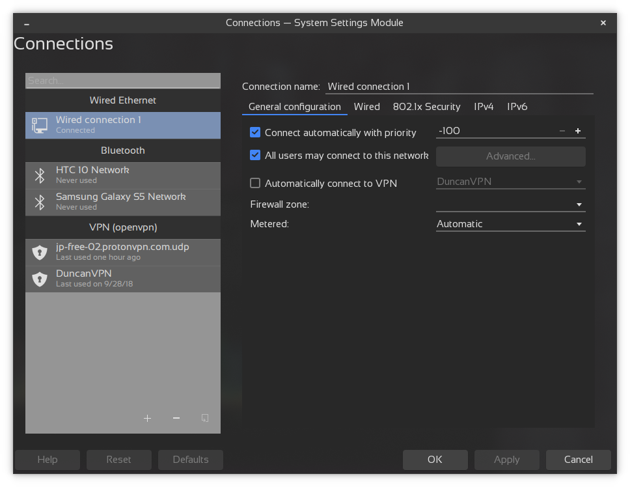The height and width of the screenshot is (487, 630).
Task: Click the export connection icon below the list
Action: tap(204, 418)
